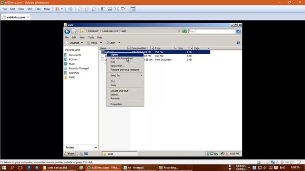Click the user taskbar button in the guest

(x=120, y=154)
